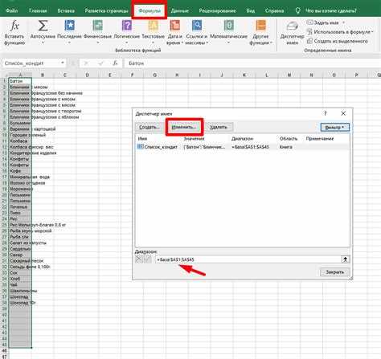Click the Delete button in Name Manager
Image resolution: width=381 pixels, height=359 pixels.
coord(219,127)
